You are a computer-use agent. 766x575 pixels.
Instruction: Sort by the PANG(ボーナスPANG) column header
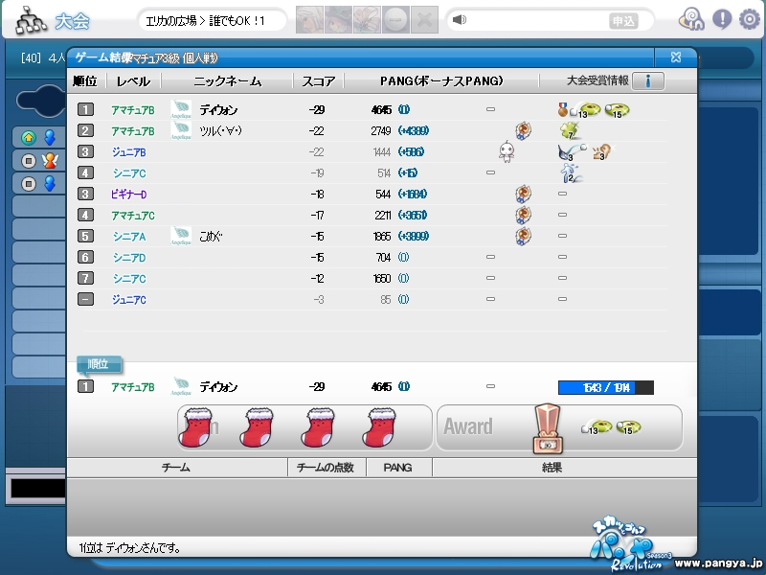440,81
